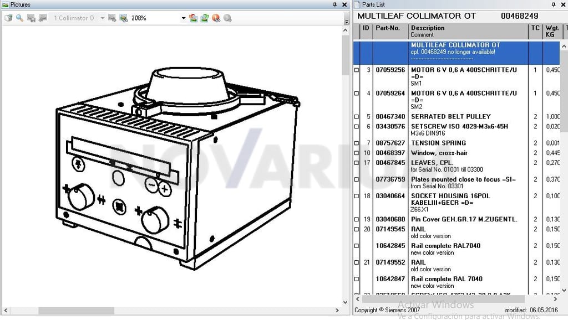This screenshot has height=320, width=568.
Task: Close the Pictures panel
Action: coord(344,4)
